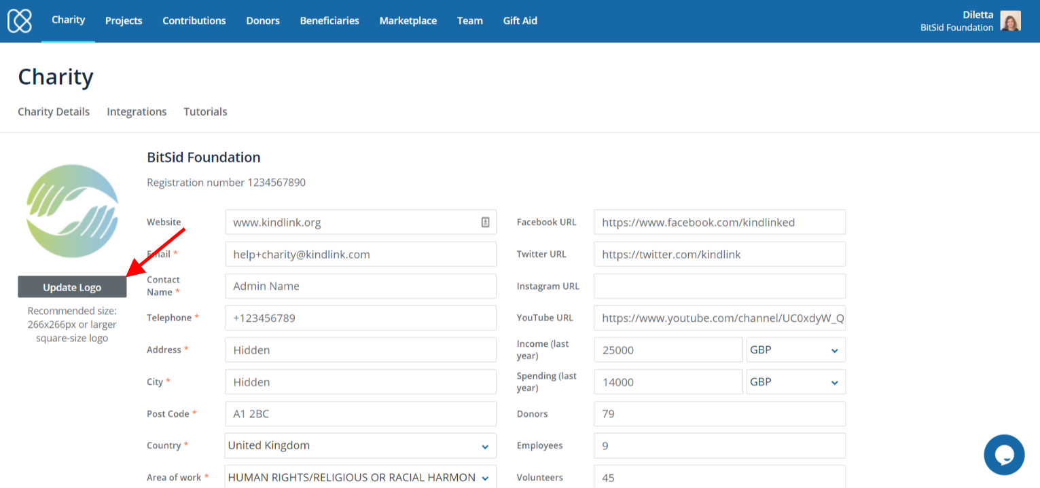Switch to Integrations sub-tab
Viewport: 1040px width, 488px height.
tap(137, 111)
